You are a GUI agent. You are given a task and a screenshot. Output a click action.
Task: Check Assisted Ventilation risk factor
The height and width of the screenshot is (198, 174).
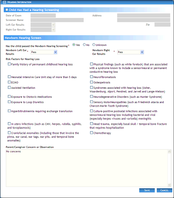9,88
